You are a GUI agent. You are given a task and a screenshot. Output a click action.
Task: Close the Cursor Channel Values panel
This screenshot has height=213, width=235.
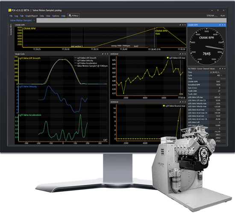225,69
